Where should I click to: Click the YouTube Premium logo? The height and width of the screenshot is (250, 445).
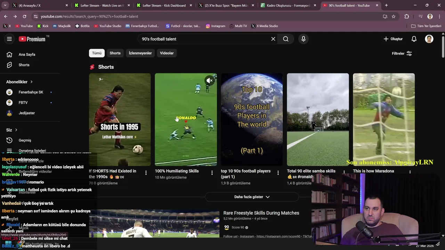[x=32, y=39]
